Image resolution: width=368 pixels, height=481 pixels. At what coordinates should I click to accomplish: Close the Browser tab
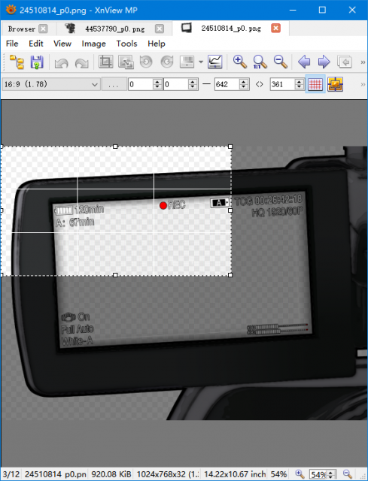click(44, 29)
